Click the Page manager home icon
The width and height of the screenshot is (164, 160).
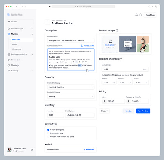point(9,29)
